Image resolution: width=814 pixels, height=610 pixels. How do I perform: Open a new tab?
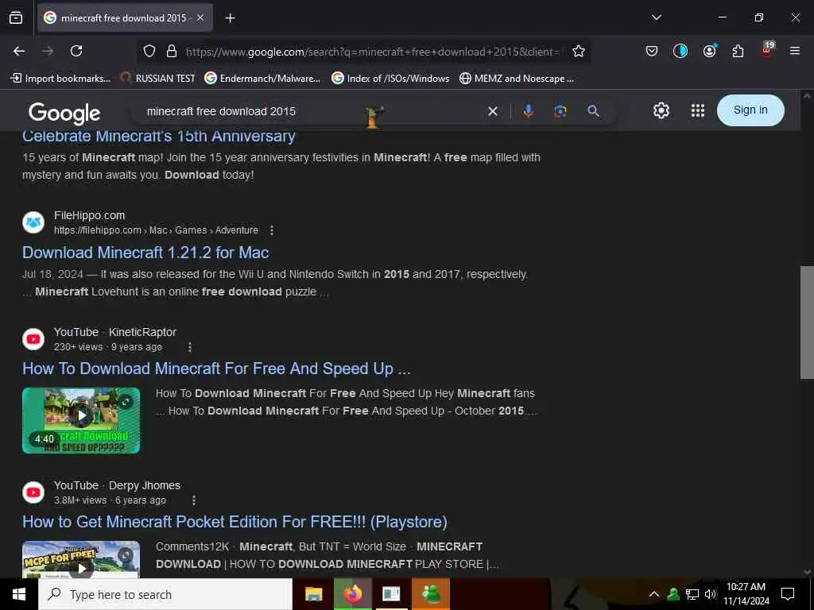(230, 18)
